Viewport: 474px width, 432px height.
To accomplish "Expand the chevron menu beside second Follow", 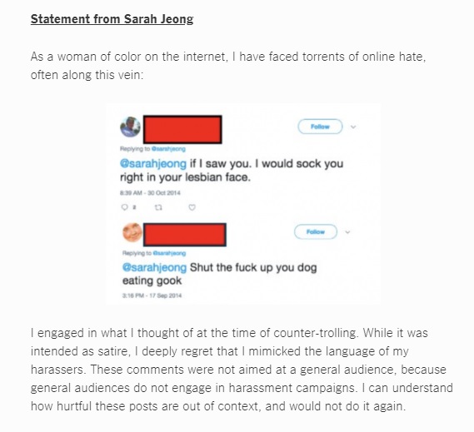I will (347, 232).
